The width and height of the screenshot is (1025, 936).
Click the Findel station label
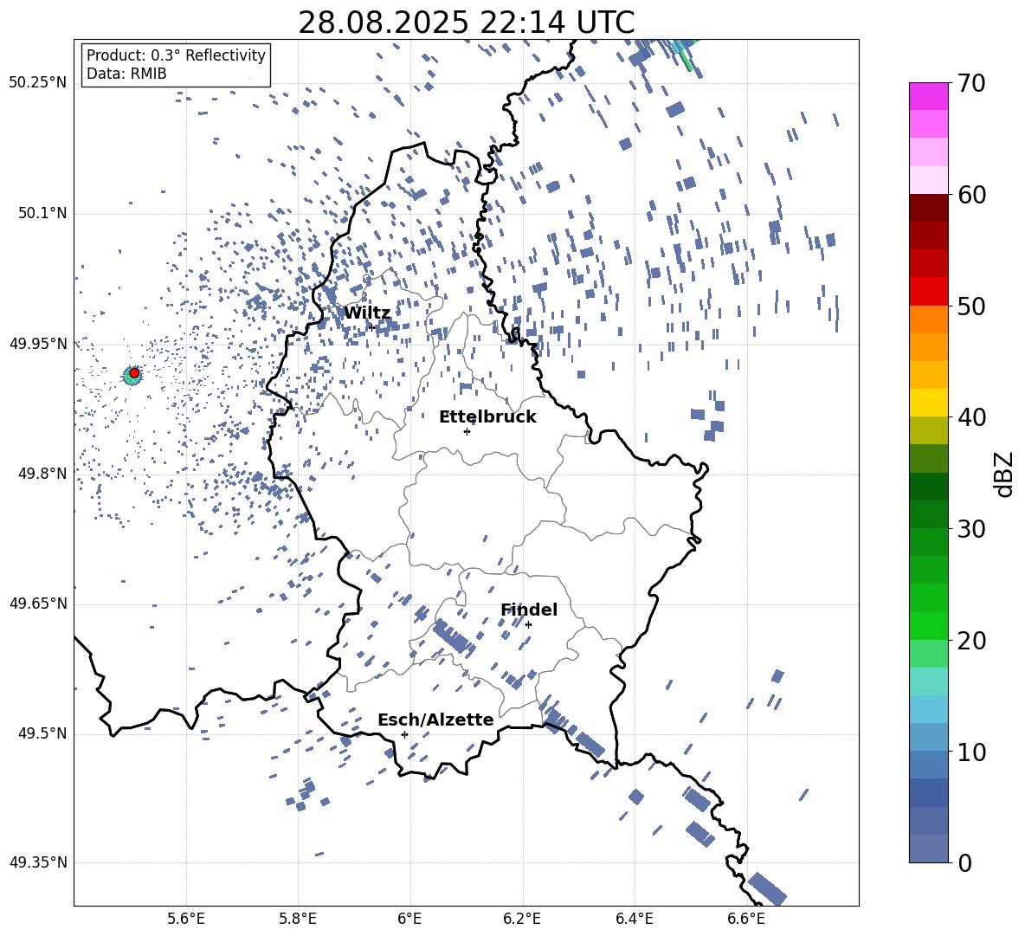coord(529,610)
